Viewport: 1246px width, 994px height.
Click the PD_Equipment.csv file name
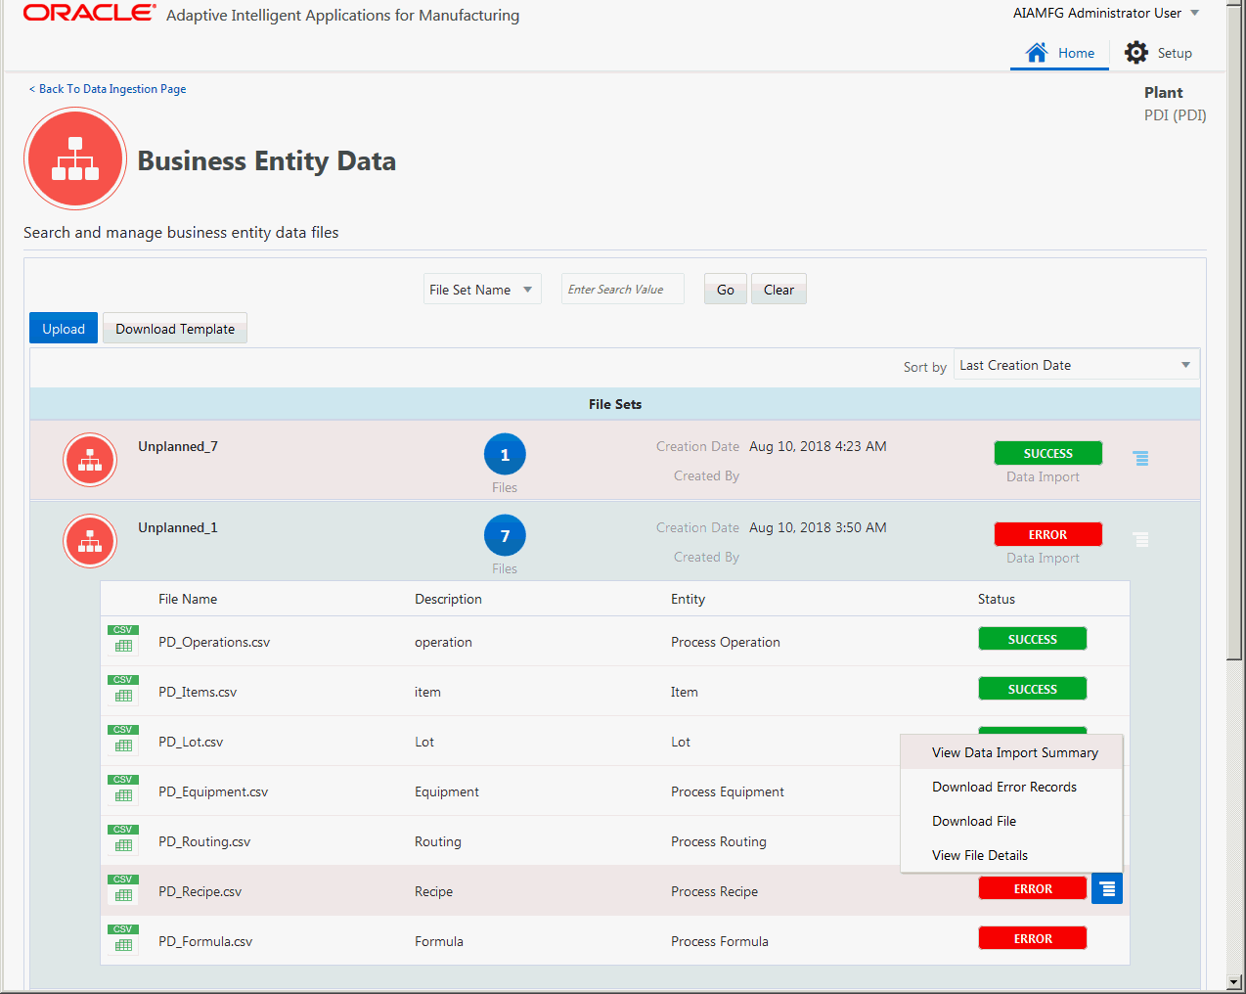coord(213,792)
